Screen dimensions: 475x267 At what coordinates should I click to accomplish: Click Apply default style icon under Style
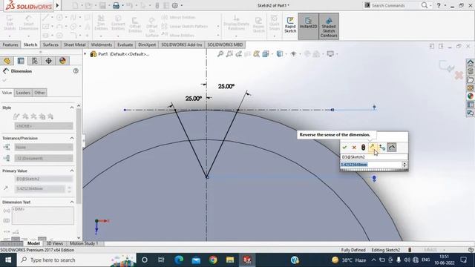click(16, 116)
